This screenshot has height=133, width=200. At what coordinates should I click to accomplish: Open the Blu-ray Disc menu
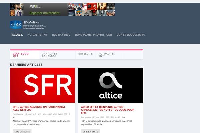pyautogui.click(x=61, y=35)
